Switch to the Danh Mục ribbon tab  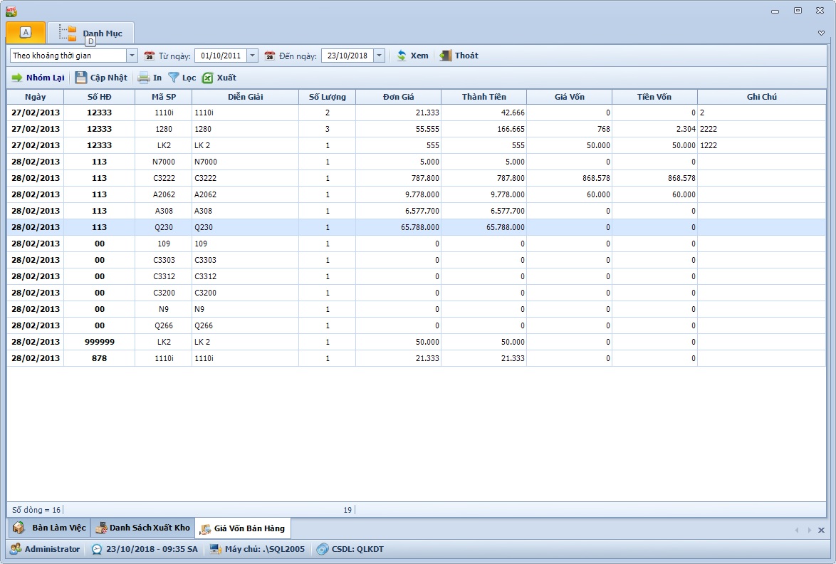(91, 33)
